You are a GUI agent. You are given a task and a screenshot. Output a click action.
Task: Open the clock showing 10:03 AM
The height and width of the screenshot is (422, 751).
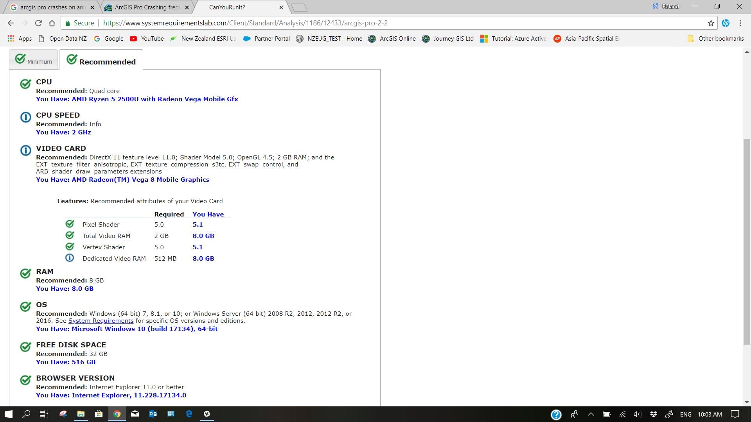710,414
